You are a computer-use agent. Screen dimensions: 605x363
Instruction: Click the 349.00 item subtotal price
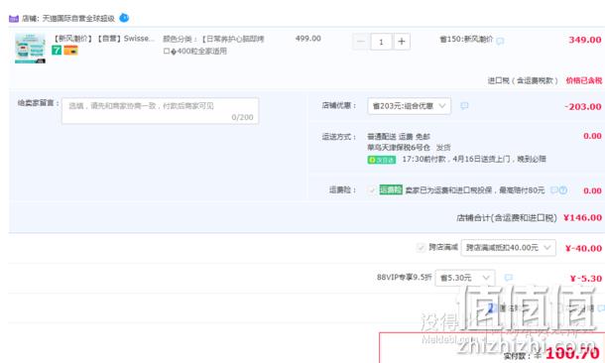(584, 40)
